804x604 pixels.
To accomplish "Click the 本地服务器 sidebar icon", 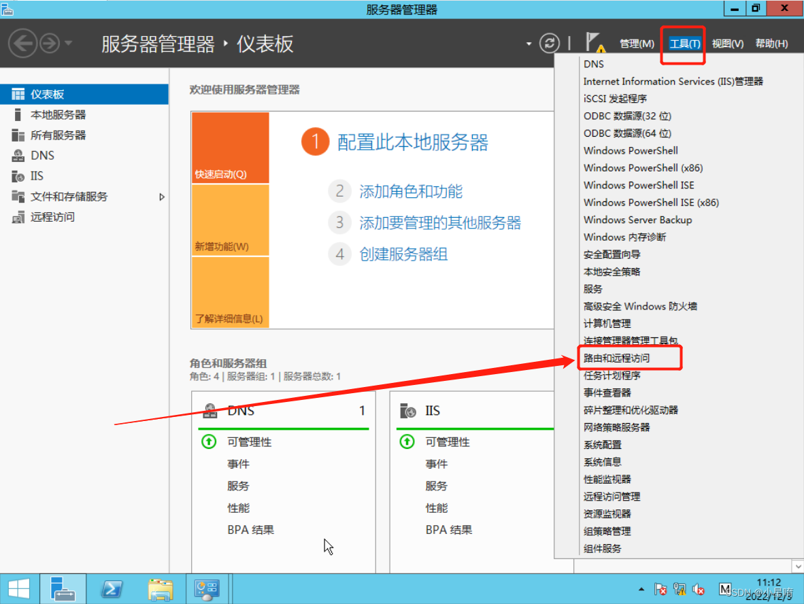I will [18, 114].
